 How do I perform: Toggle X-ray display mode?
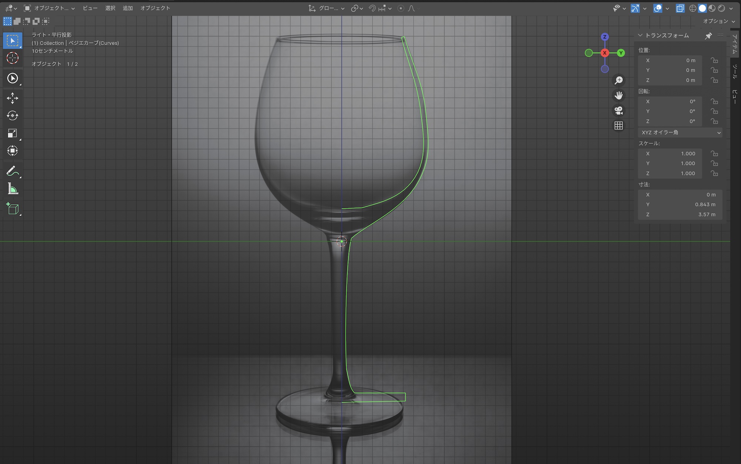pyautogui.click(x=680, y=8)
